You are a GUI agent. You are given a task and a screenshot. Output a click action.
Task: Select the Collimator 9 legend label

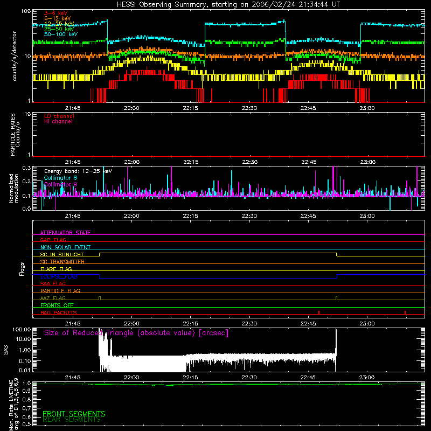(x=60, y=184)
